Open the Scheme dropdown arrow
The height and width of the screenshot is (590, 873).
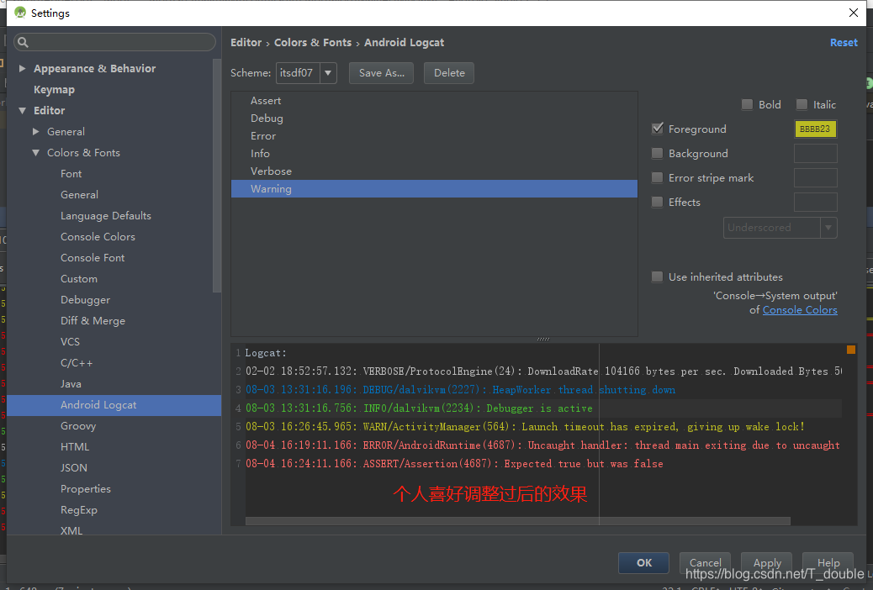coord(328,73)
